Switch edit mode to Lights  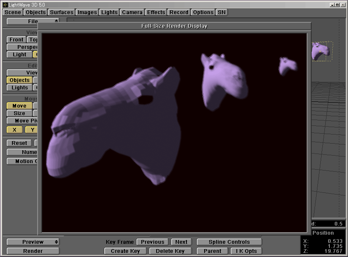19,88
